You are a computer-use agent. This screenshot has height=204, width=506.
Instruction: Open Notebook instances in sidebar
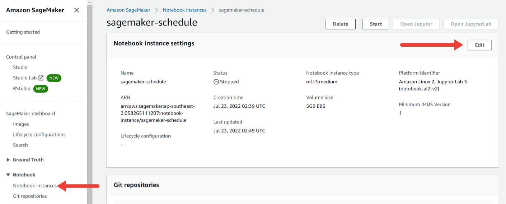tap(35, 186)
